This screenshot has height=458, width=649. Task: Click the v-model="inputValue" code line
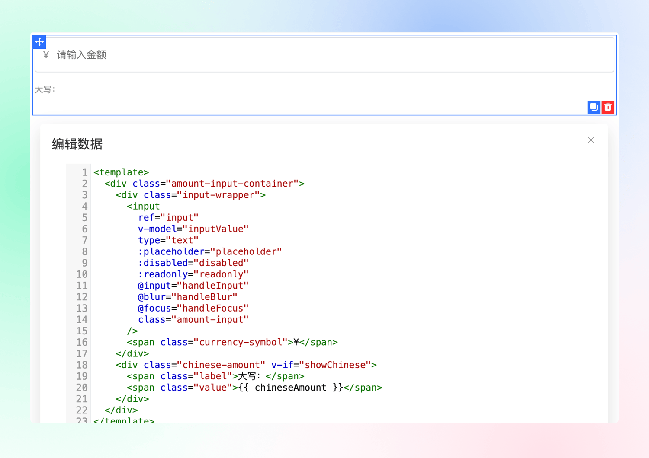[x=193, y=229]
